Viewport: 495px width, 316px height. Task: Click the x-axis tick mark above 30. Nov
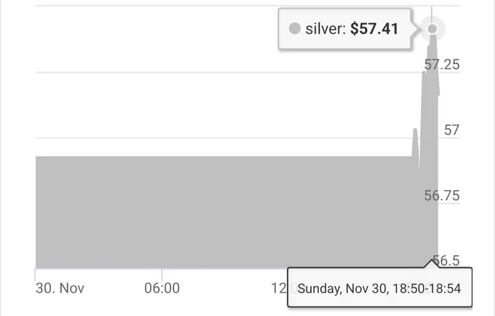click(36, 273)
